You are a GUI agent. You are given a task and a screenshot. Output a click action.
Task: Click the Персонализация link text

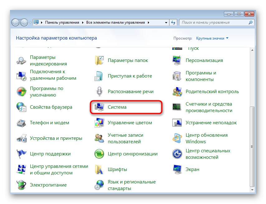coord(204,60)
